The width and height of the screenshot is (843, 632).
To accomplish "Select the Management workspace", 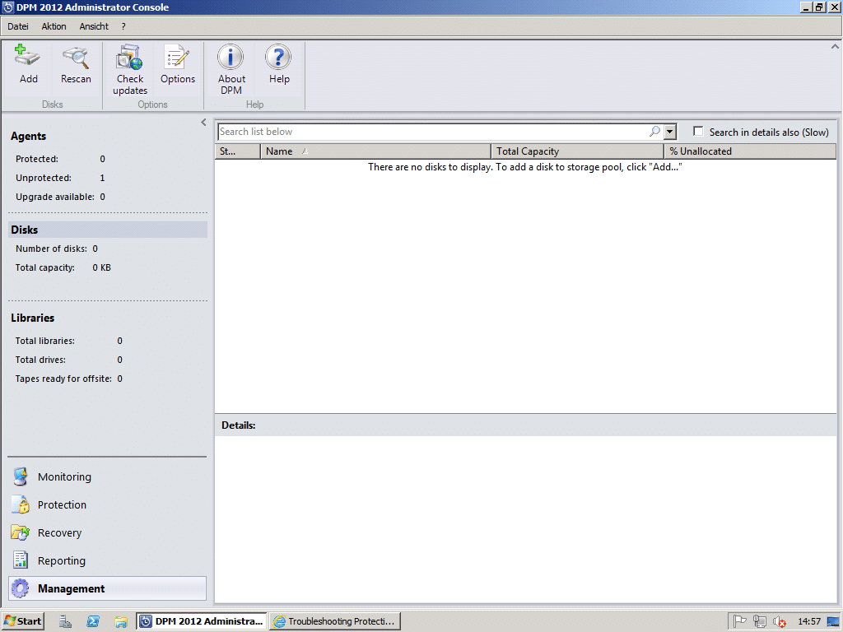I will point(107,588).
